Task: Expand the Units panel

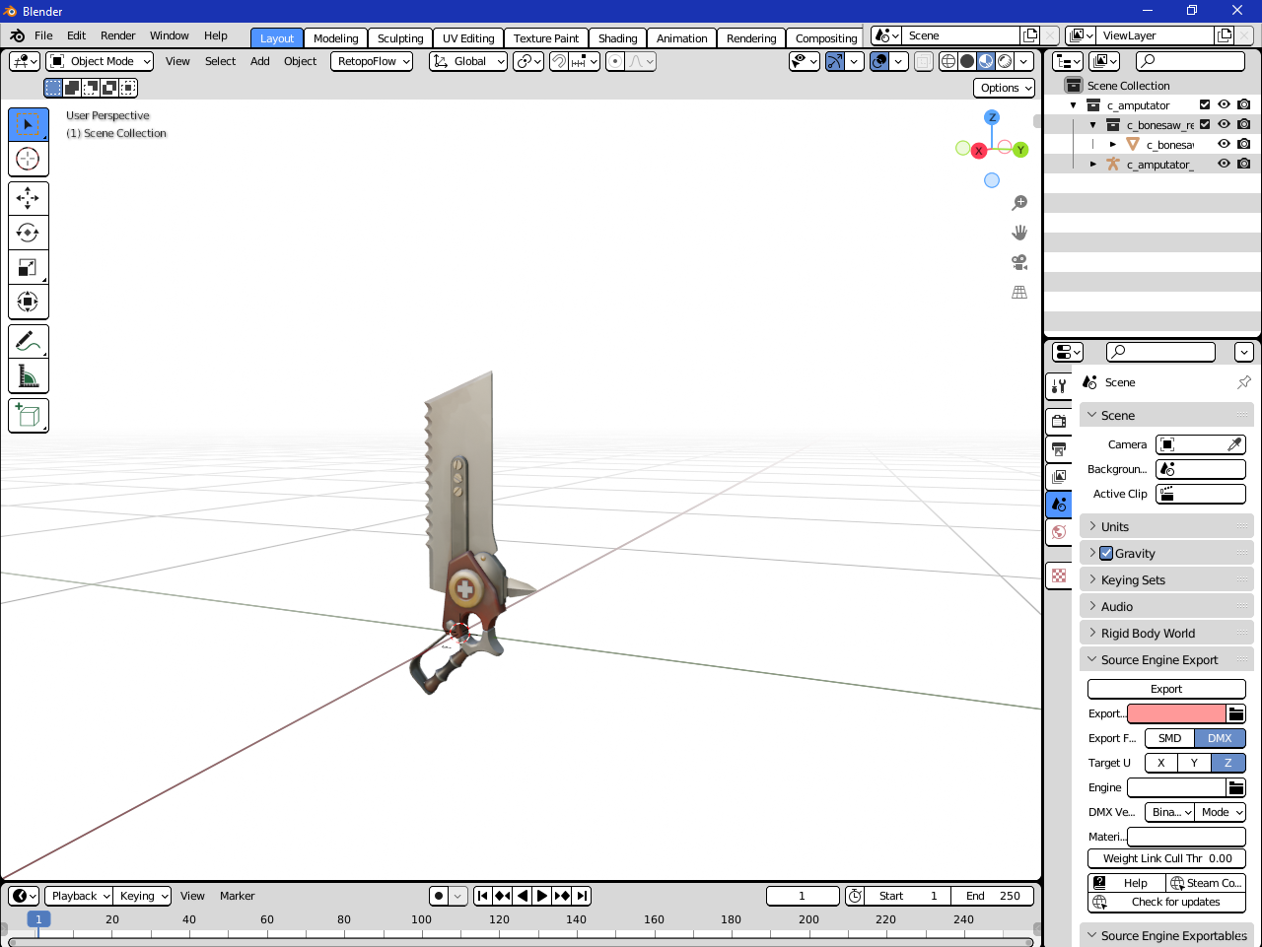Action: point(1166,527)
